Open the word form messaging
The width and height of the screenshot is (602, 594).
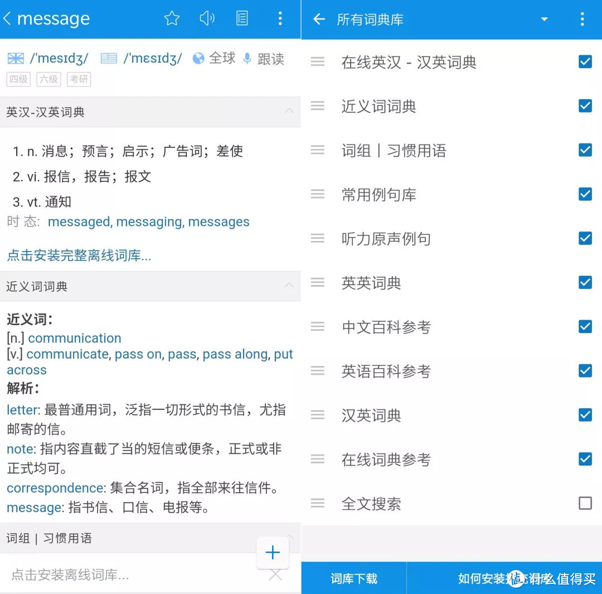[149, 221]
